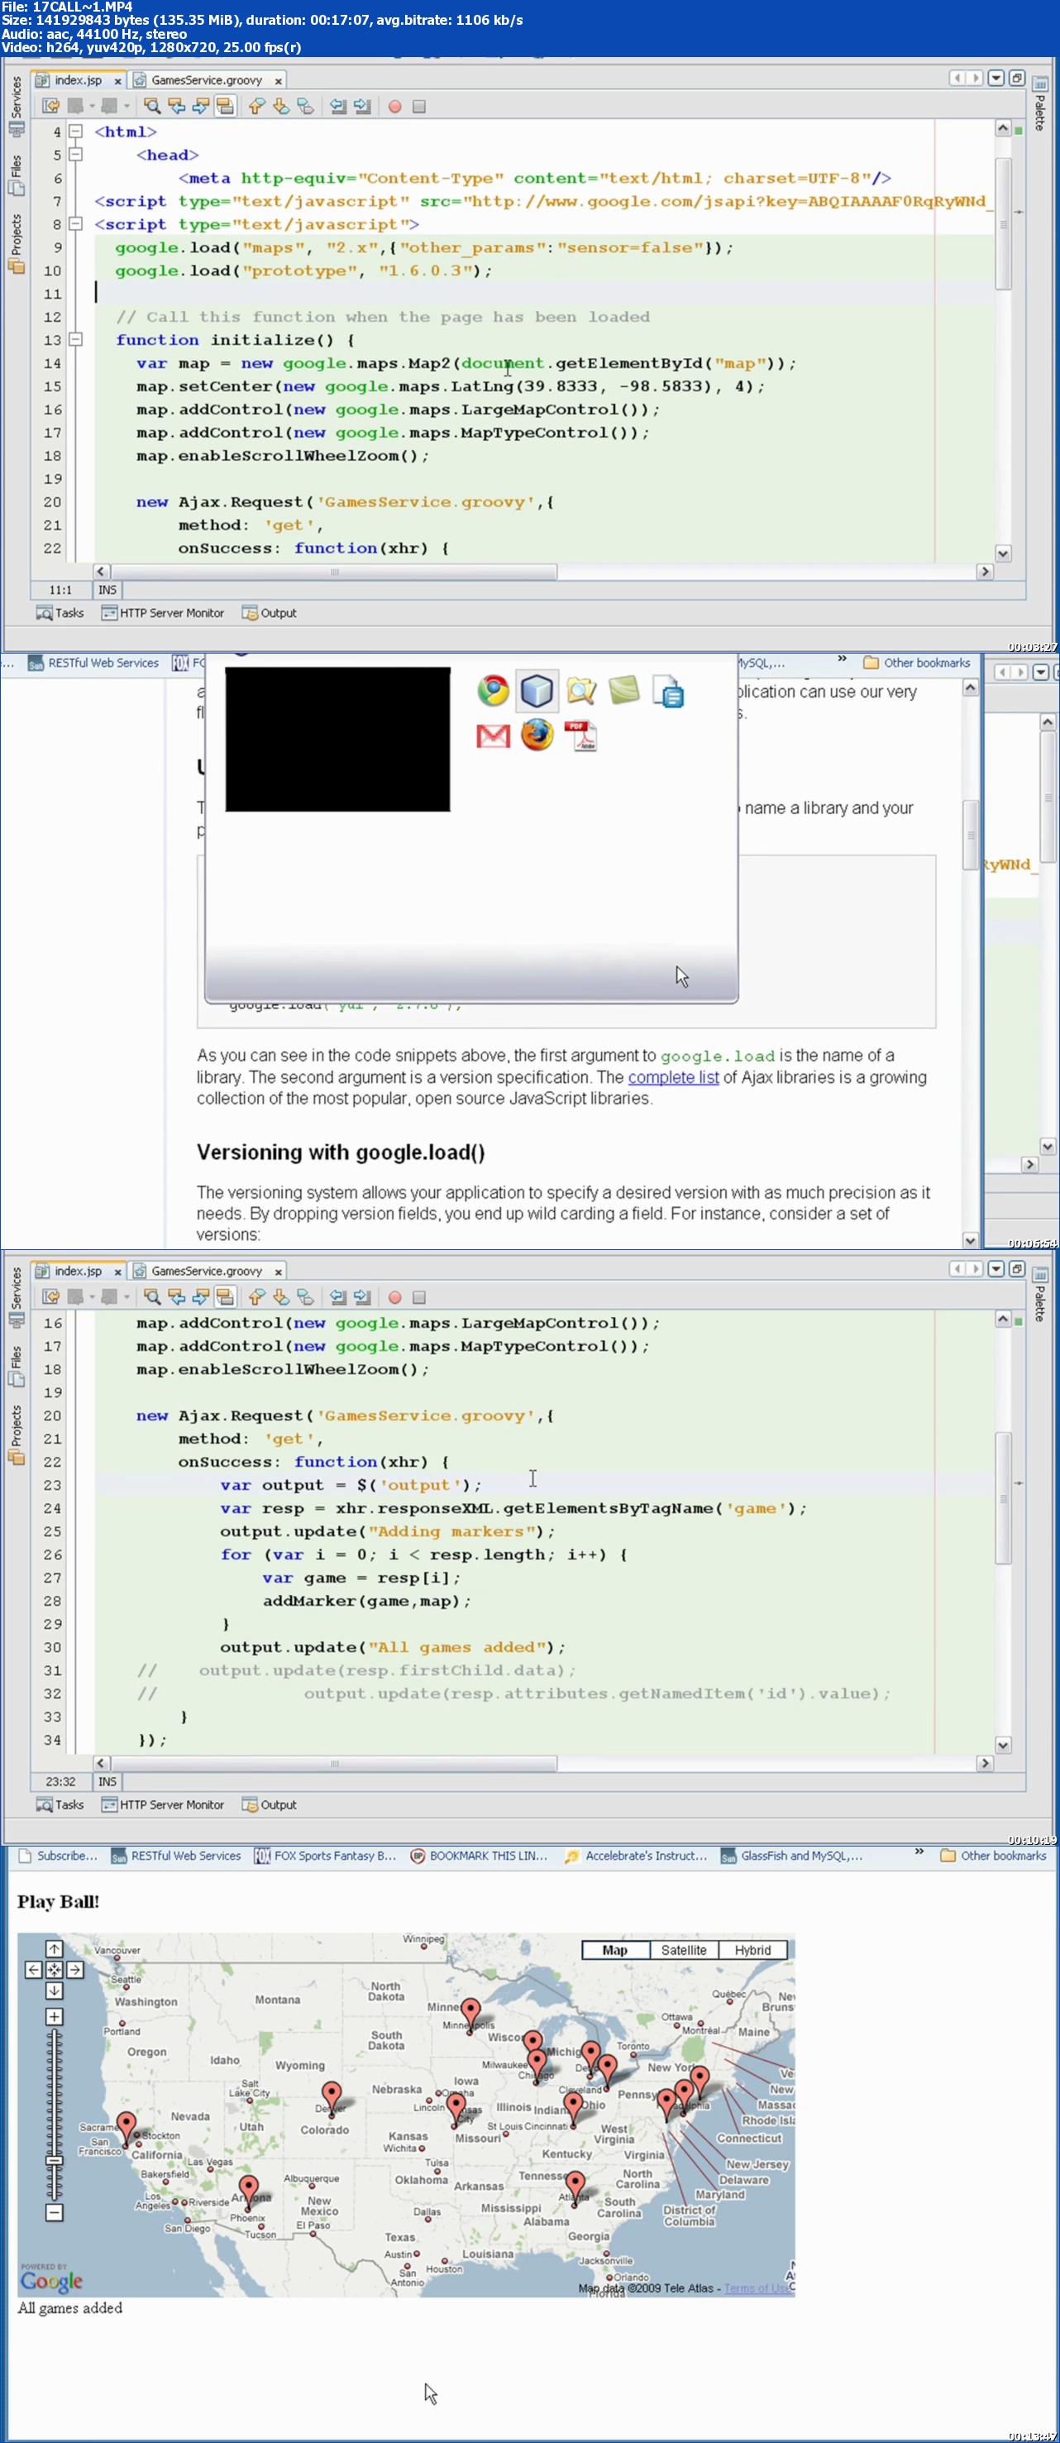Screen dimensions: 1060x2443
Task: Open document list dropdown in 00:03:27 editor
Action: click(996, 79)
